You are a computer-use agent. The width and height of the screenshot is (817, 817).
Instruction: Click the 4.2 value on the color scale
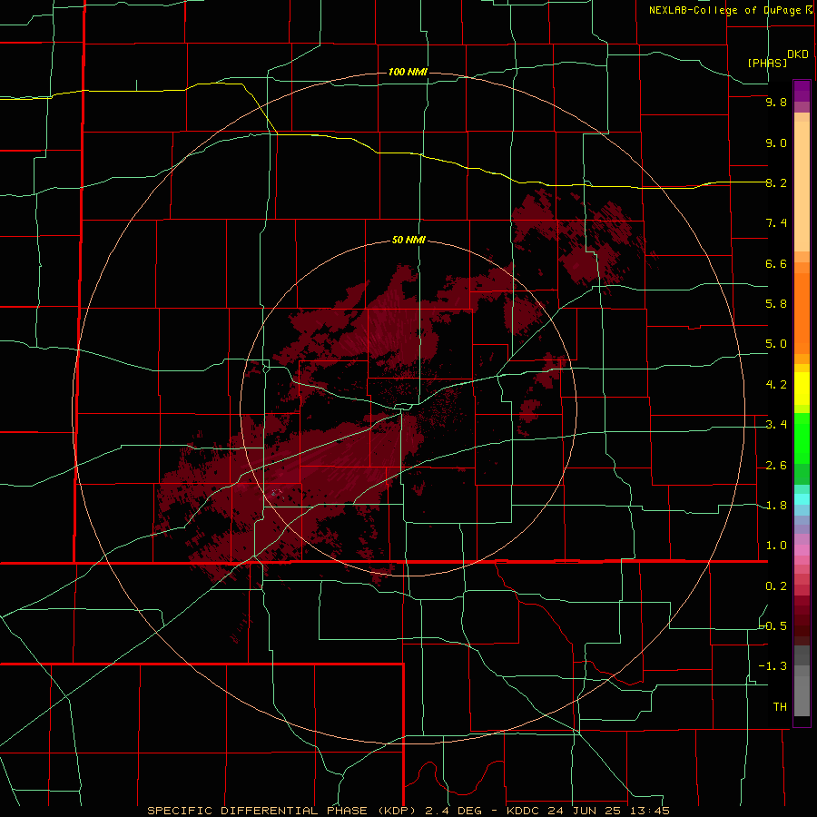click(x=776, y=385)
